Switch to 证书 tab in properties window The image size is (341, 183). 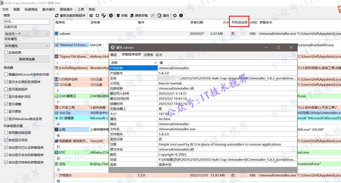click(159, 54)
